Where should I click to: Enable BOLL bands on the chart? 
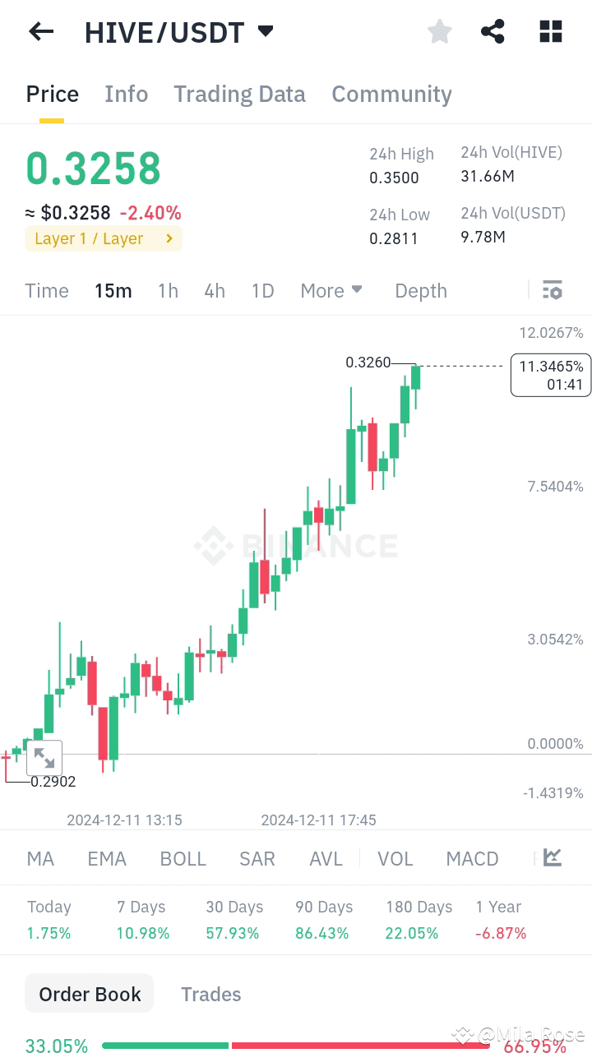183,857
